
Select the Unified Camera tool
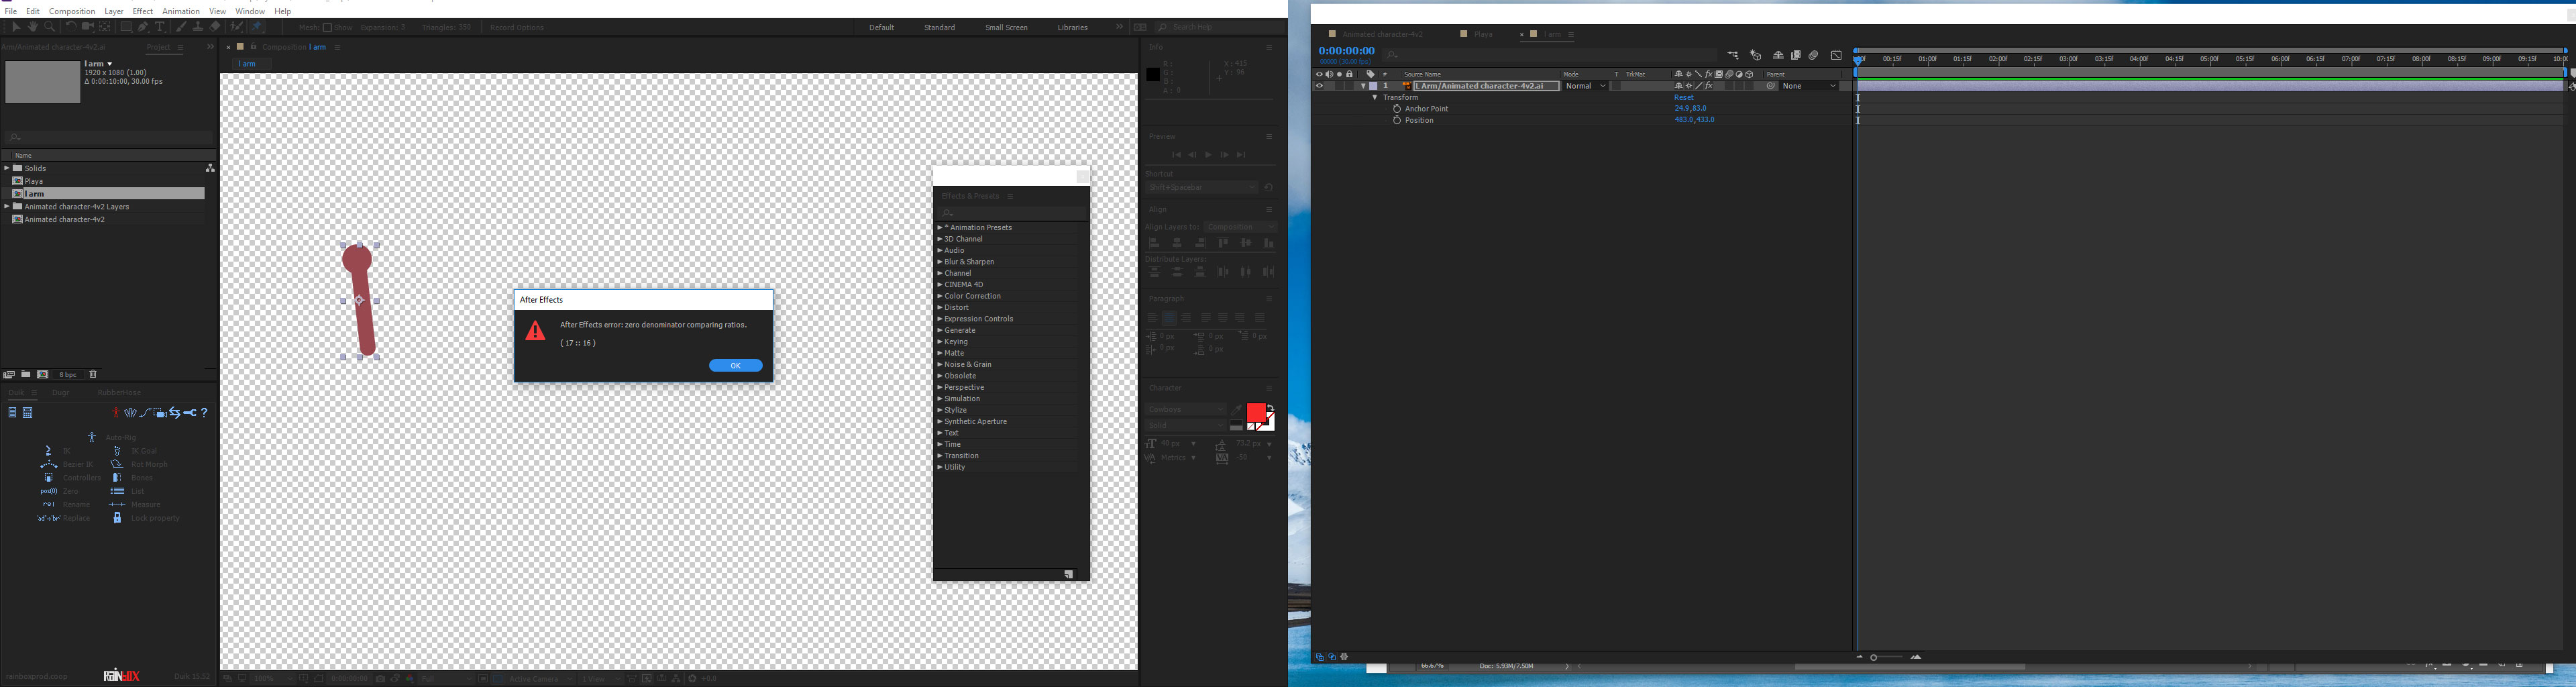[x=88, y=27]
